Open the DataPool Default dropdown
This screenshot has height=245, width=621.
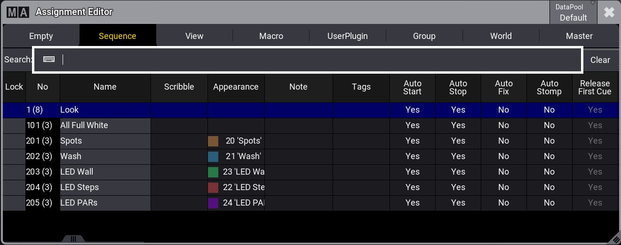click(573, 13)
